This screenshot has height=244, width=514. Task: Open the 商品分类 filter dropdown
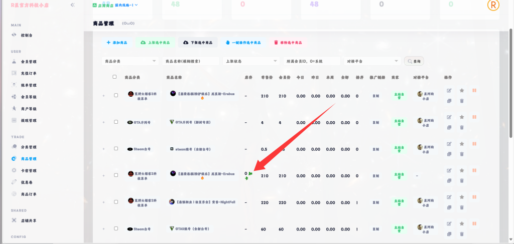[x=130, y=61]
